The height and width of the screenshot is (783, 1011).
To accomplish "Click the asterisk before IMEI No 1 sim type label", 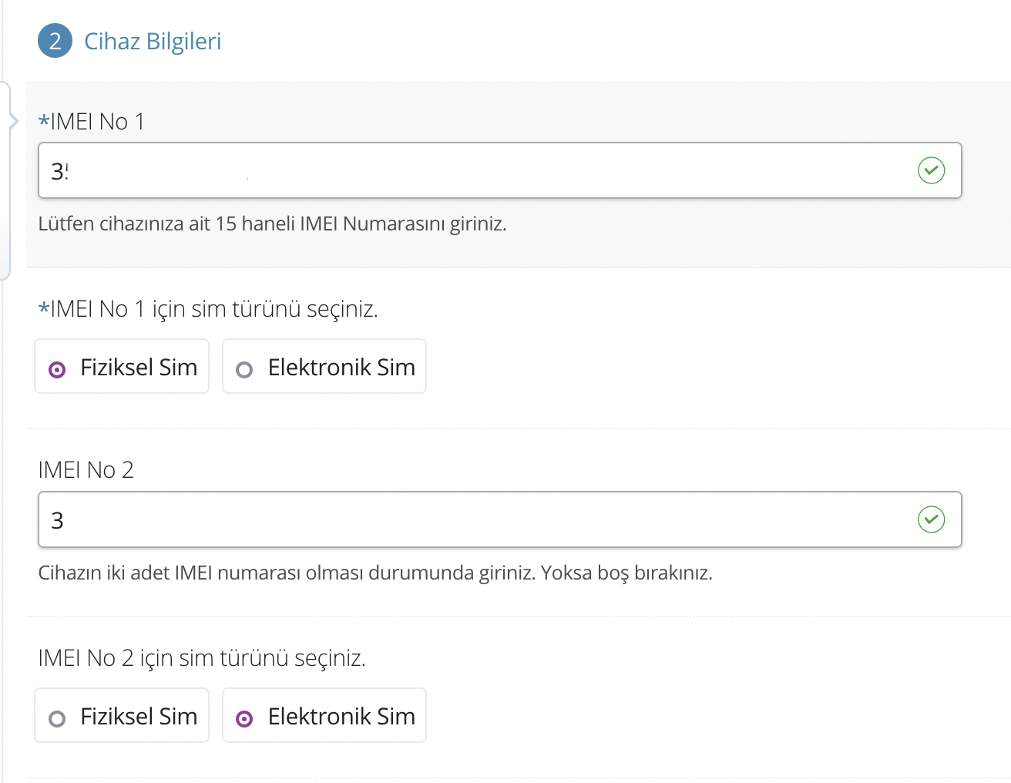I will (44, 309).
